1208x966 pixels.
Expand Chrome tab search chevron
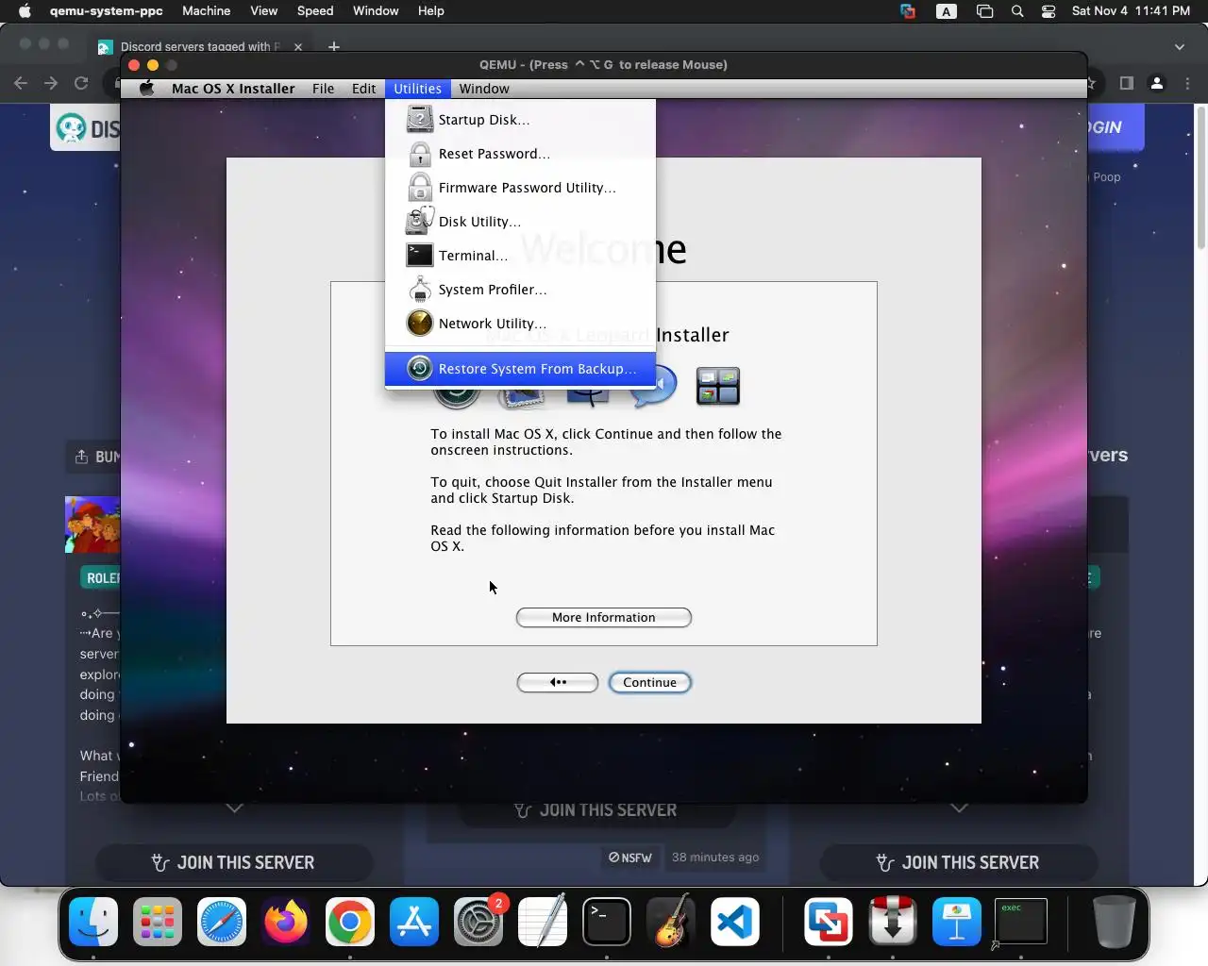(1179, 46)
